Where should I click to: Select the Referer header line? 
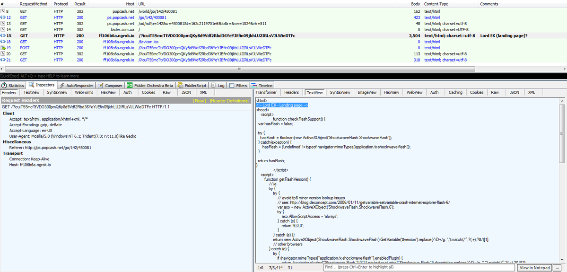(50, 148)
